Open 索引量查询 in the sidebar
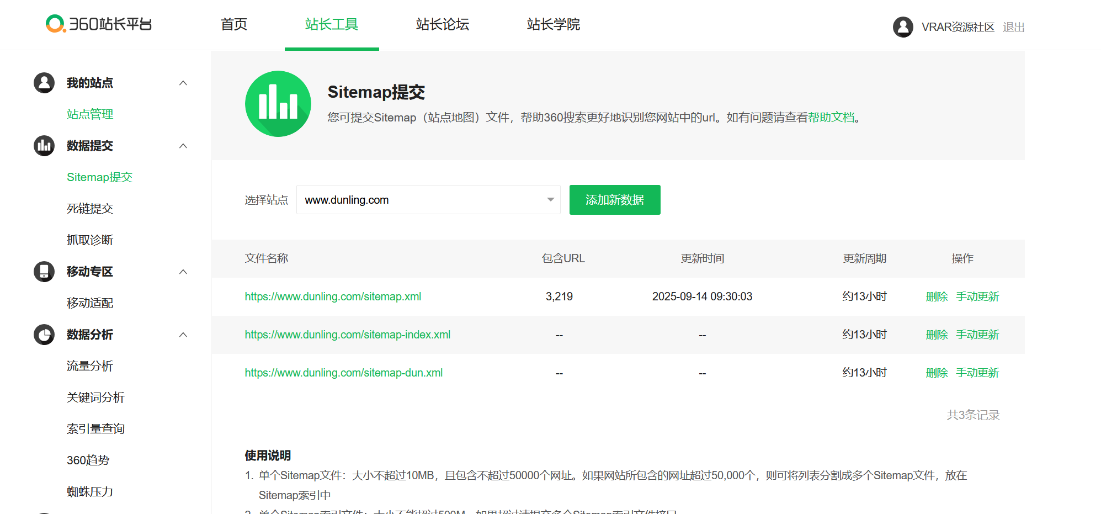 coord(96,429)
